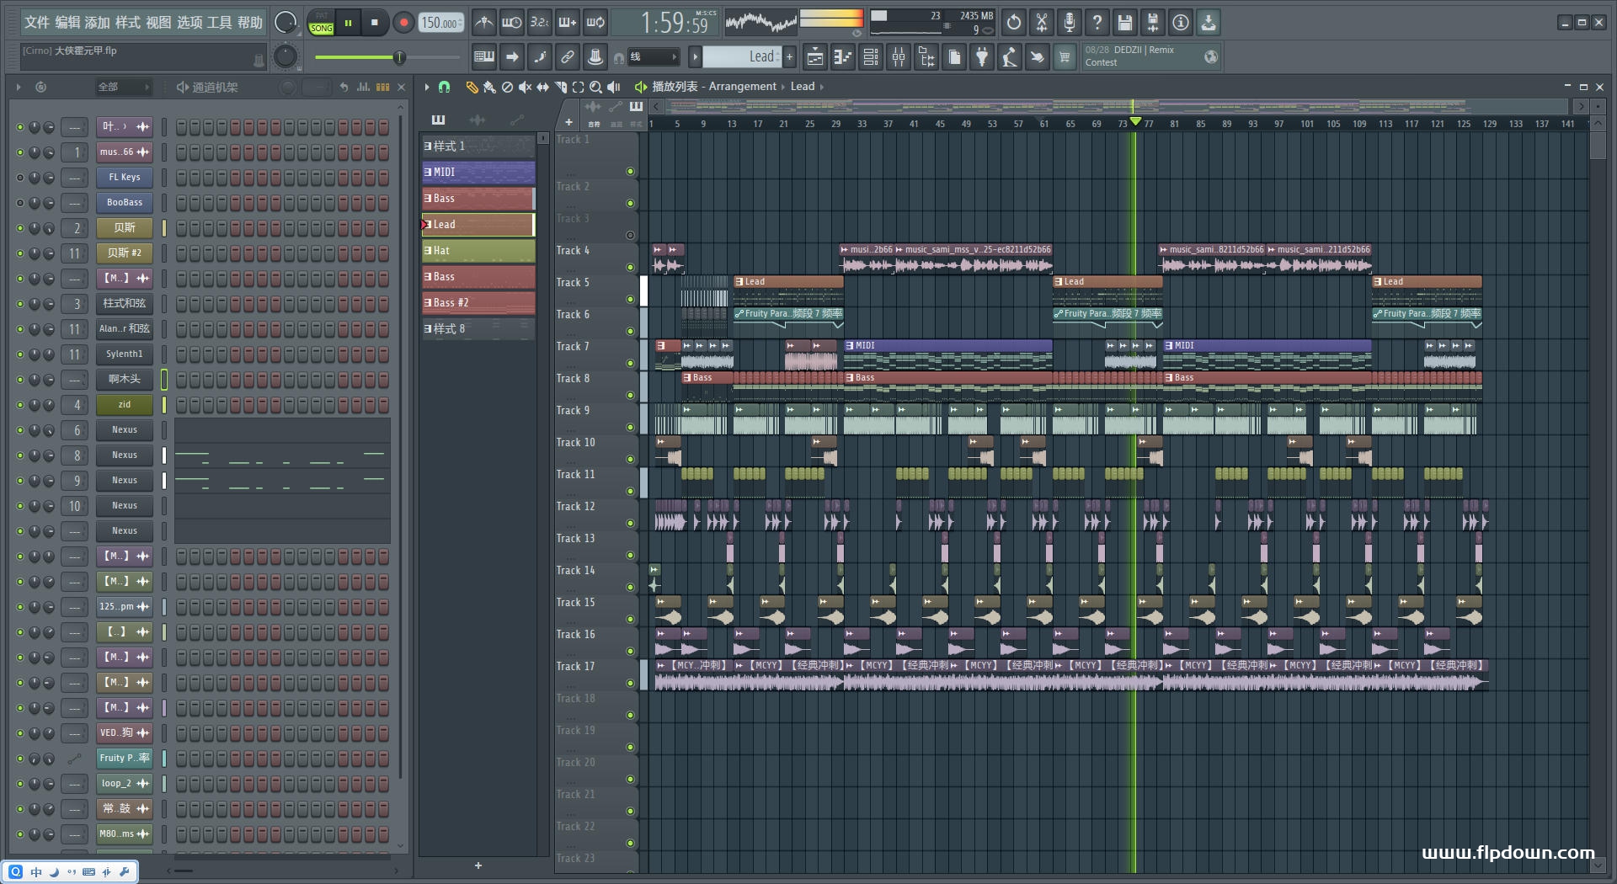The height and width of the screenshot is (884, 1617).
Task: Open the 工具 menu
Action: pyautogui.click(x=219, y=23)
